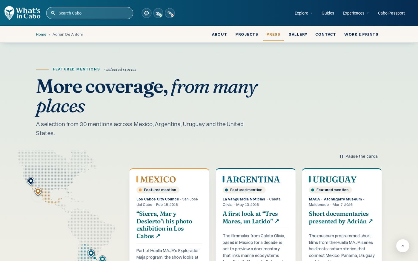Image resolution: width=418 pixels, height=261 pixels.
Task: Click the teal map pin in Argentina
Action: (91, 253)
